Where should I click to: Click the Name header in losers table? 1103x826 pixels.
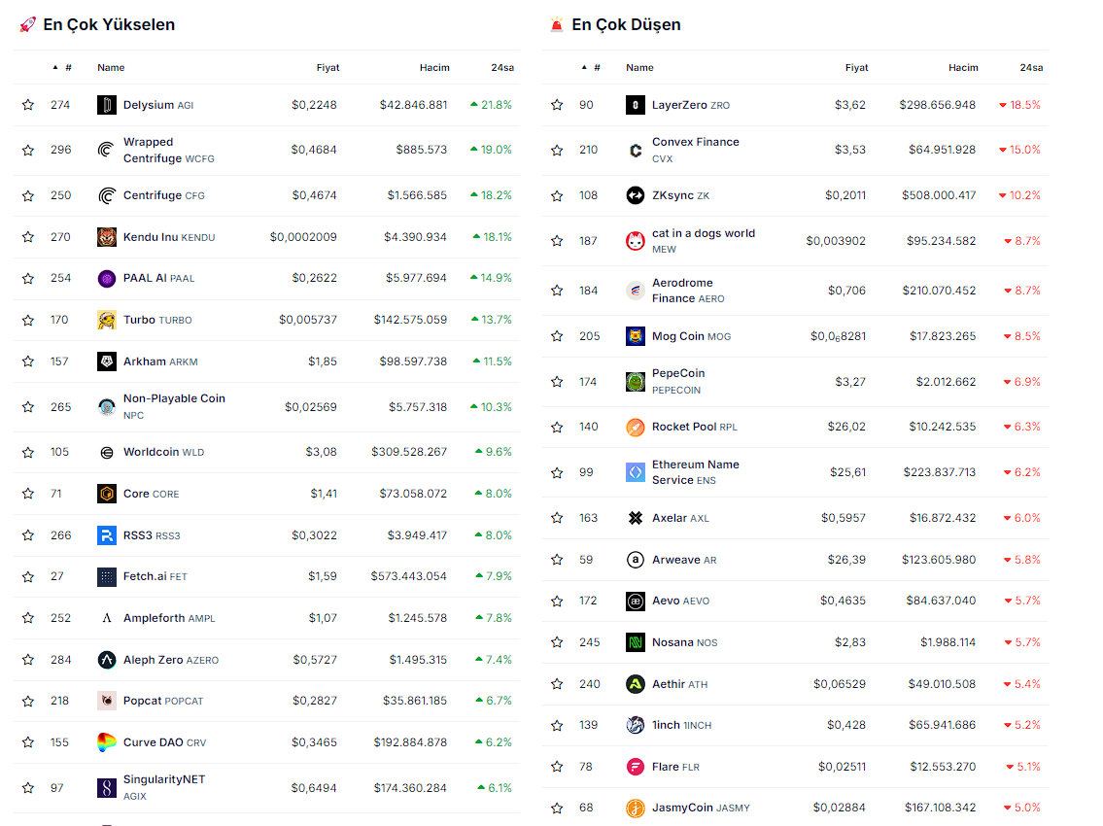click(639, 68)
